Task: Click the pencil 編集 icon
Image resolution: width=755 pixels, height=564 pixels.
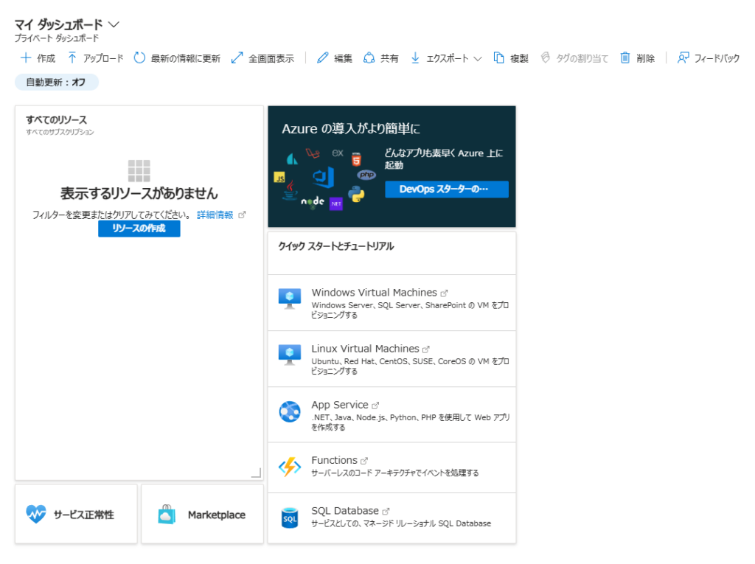Action: coord(323,58)
